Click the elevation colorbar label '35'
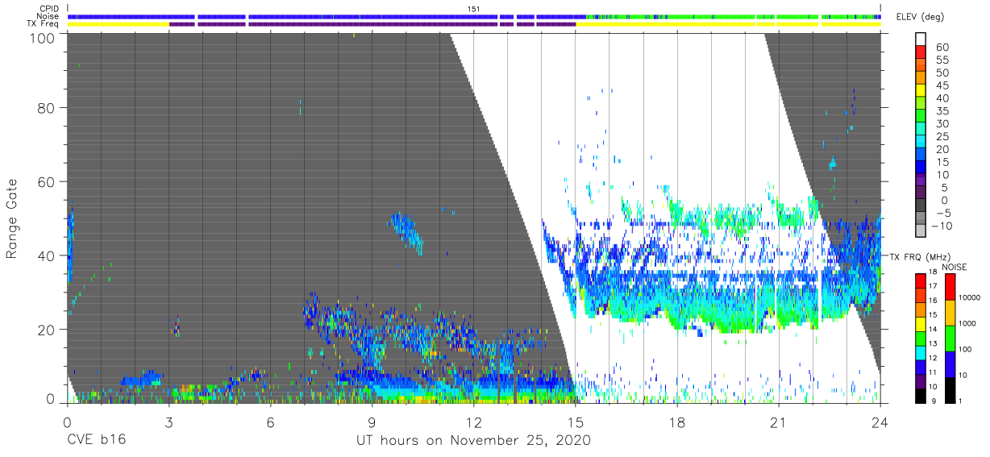Image resolution: width=990 pixels, height=457 pixels. coord(943,111)
